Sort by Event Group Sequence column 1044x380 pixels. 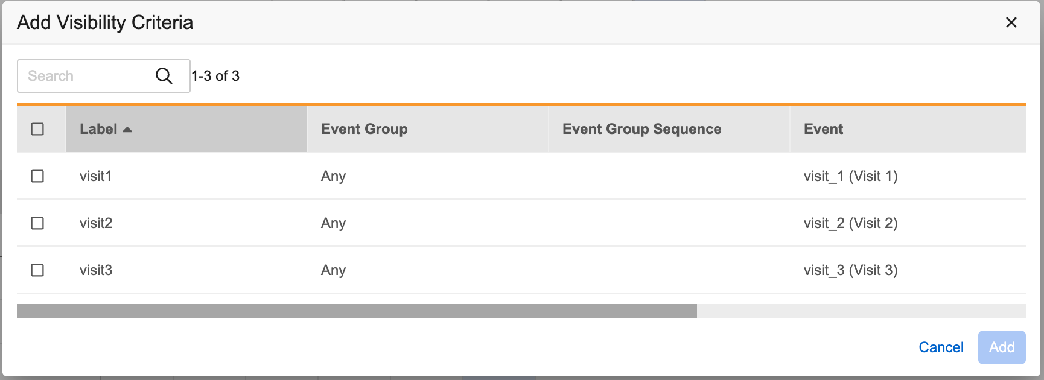[x=641, y=129]
